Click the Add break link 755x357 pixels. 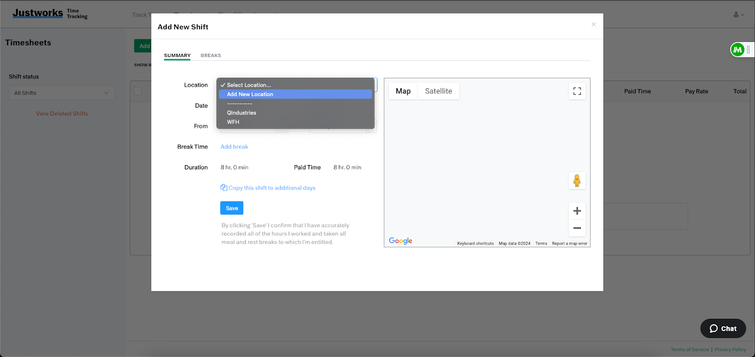click(x=234, y=147)
